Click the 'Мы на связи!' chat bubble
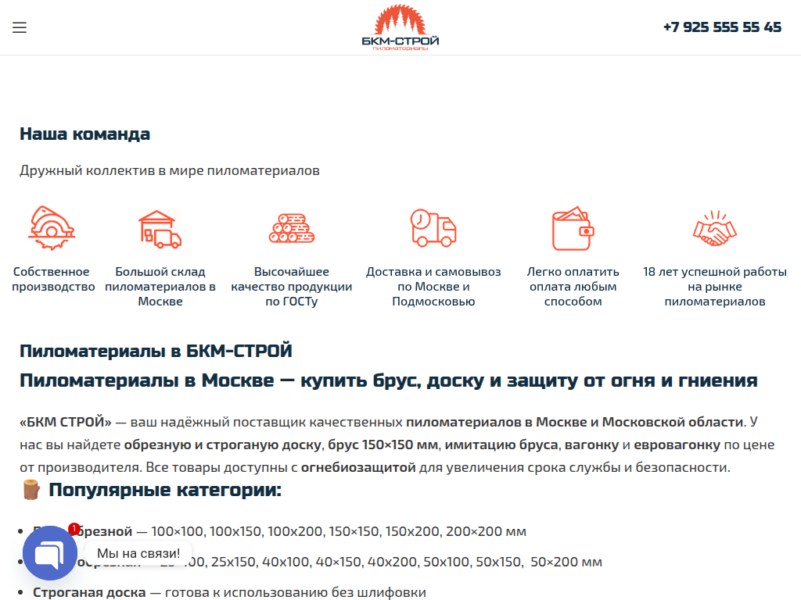The image size is (801, 600). (138, 553)
